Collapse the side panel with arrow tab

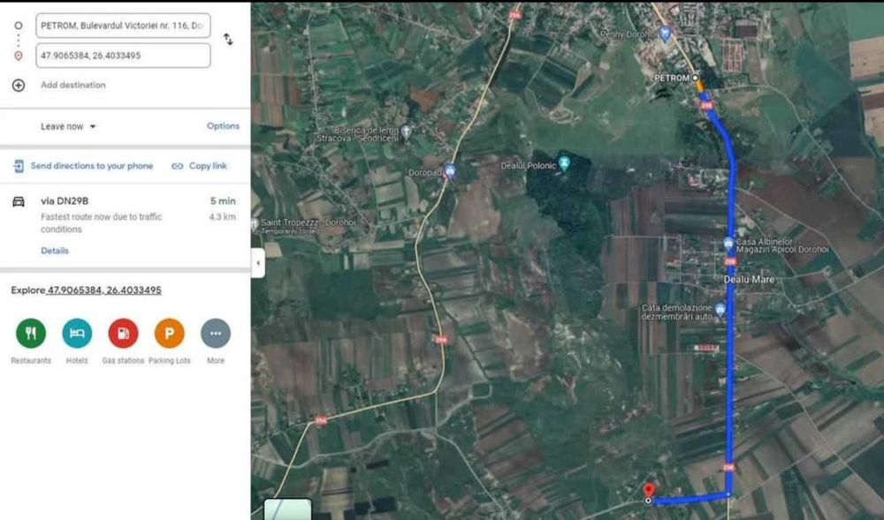(258, 263)
